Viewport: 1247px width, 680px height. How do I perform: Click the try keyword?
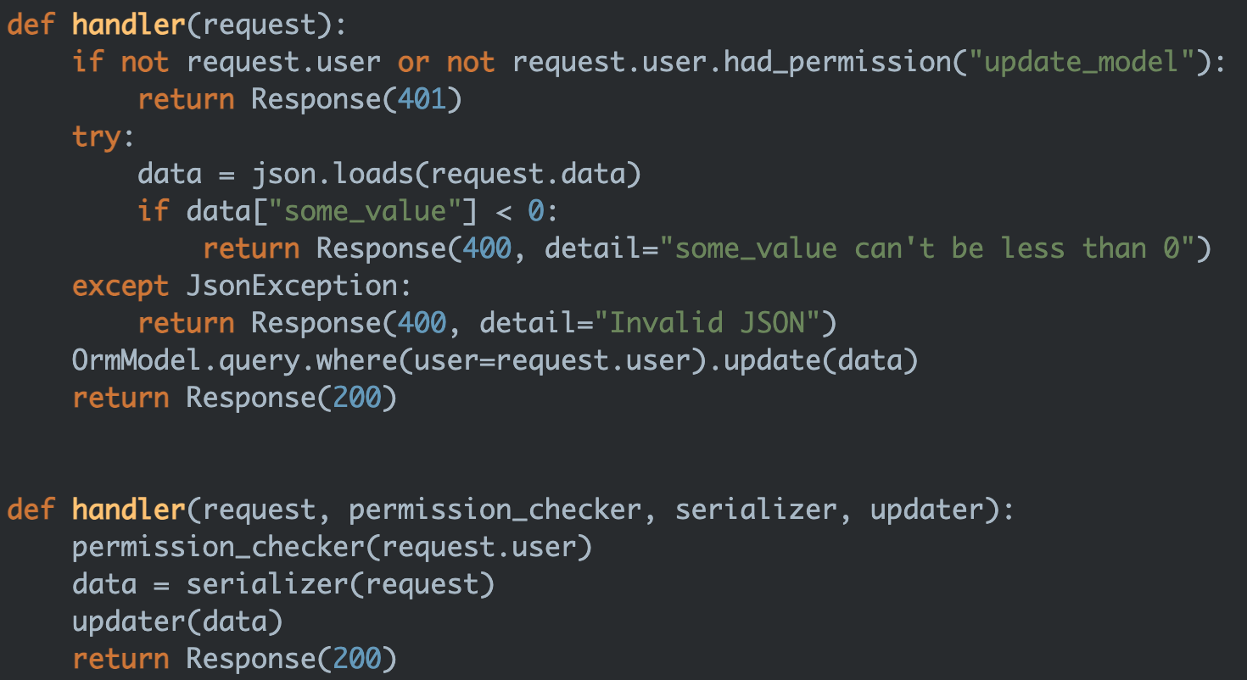tap(97, 137)
